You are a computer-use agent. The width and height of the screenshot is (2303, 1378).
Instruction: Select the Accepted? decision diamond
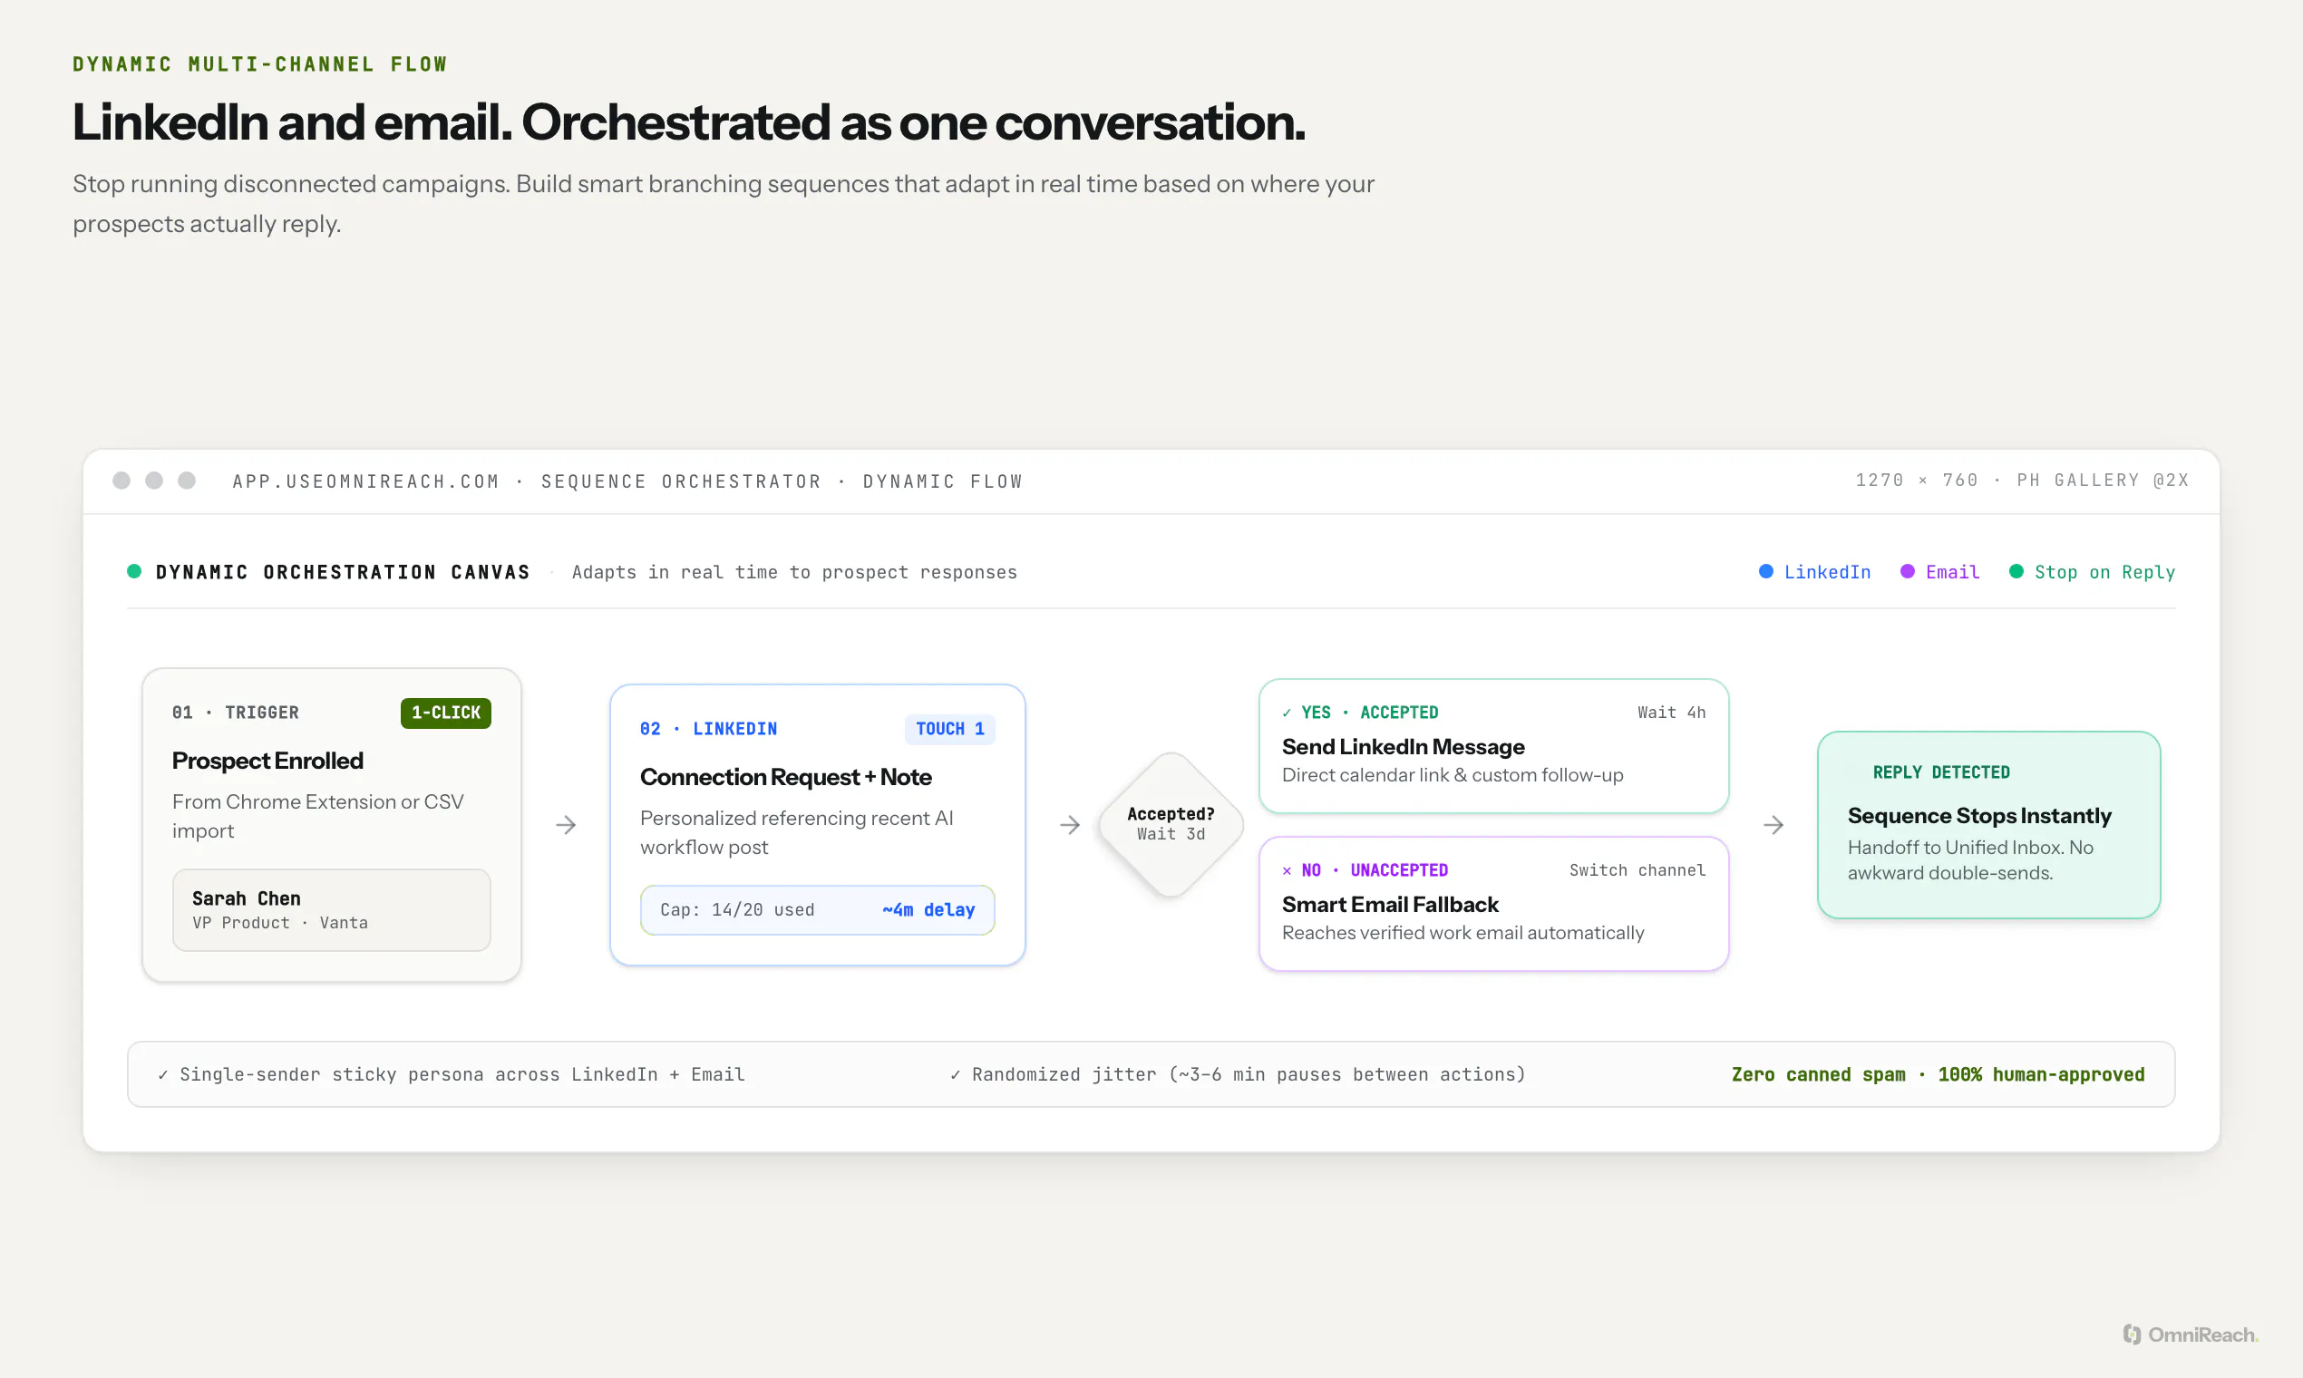coord(1171,824)
